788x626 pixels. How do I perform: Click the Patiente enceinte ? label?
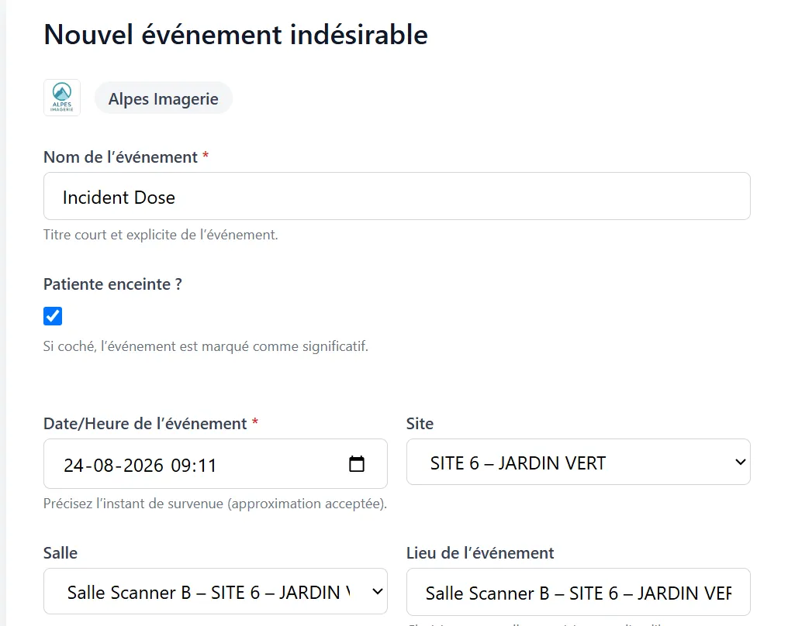tap(112, 284)
